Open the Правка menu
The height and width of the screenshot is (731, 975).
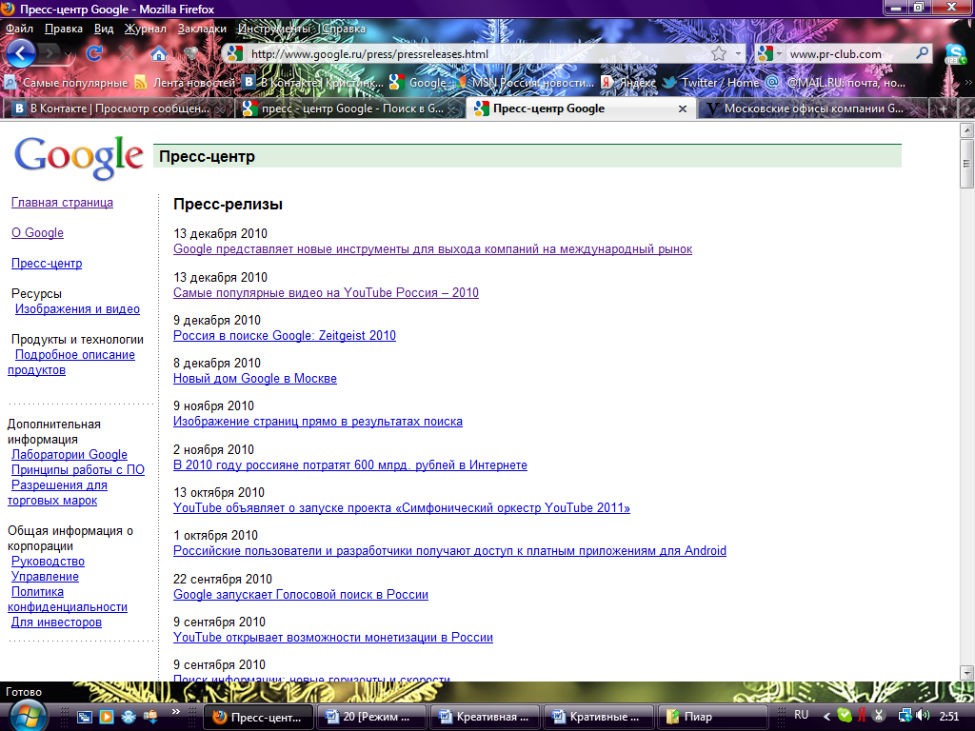click(x=64, y=29)
